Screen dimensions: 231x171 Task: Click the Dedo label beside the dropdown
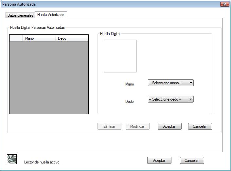[x=129, y=102]
